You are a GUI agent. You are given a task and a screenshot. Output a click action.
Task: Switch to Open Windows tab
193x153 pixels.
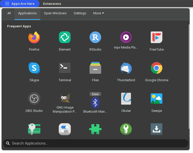pyautogui.click(x=55, y=13)
